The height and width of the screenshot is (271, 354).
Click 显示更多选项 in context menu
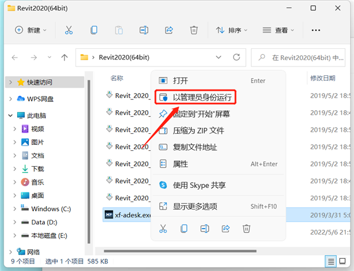[x=195, y=206]
